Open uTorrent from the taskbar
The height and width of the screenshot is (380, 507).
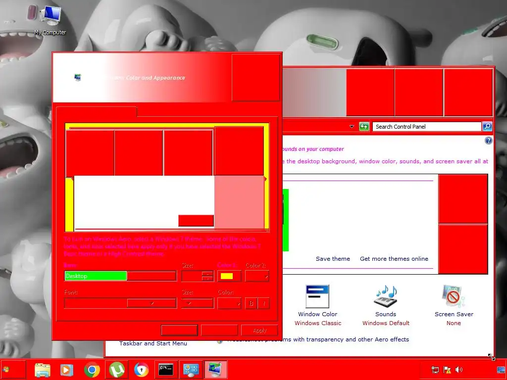pyautogui.click(x=117, y=370)
